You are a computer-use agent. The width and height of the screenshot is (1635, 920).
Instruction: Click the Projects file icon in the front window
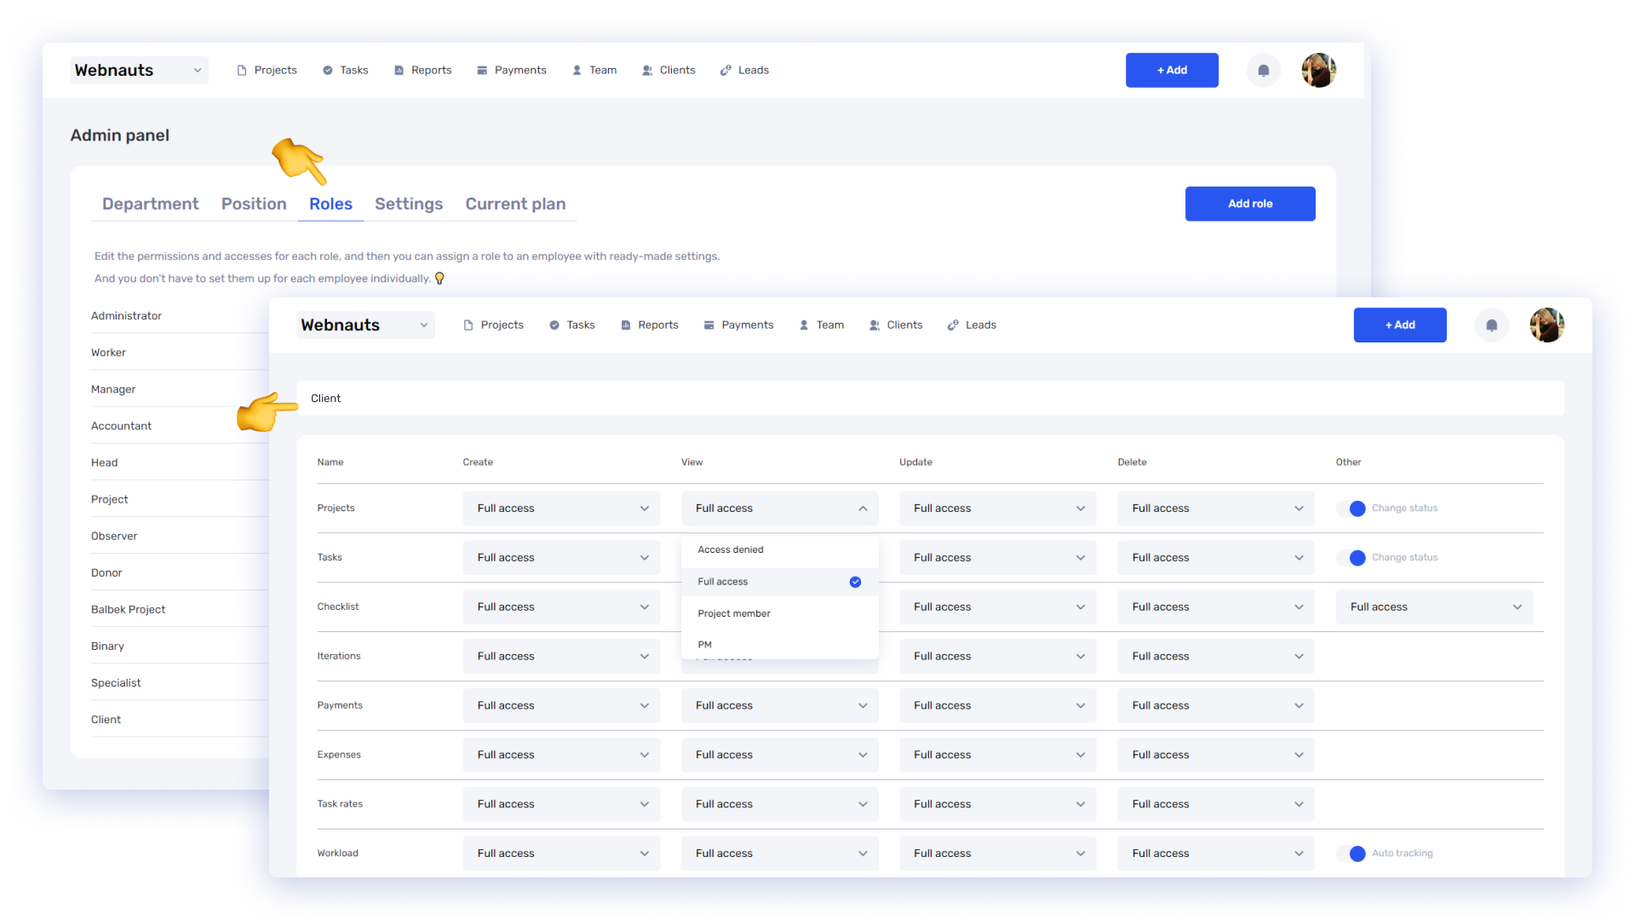[468, 325]
